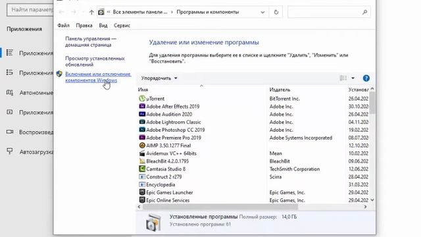The height and width of the screenshot is (237, 421).
Task: Open Автозагрузка icon in Settings sidebar
Action: 10,151
